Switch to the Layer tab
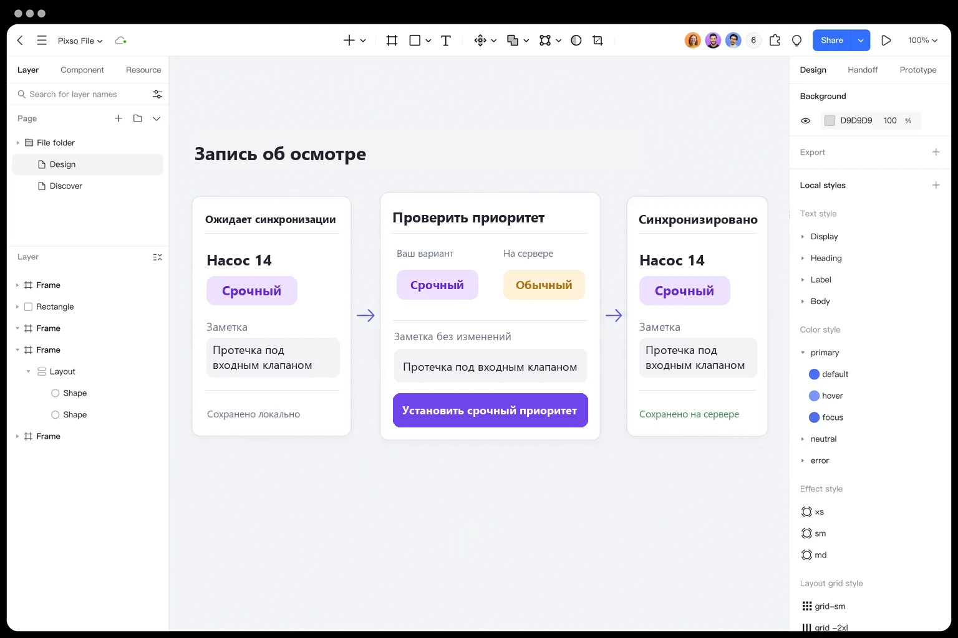 pyautogui.click(x=28, y=70)
